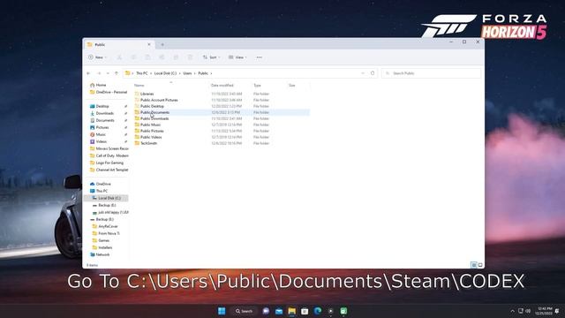The image size is (565, 318).
Task: Open the See more ellipsis menu
Action: [x=259, y=57]
